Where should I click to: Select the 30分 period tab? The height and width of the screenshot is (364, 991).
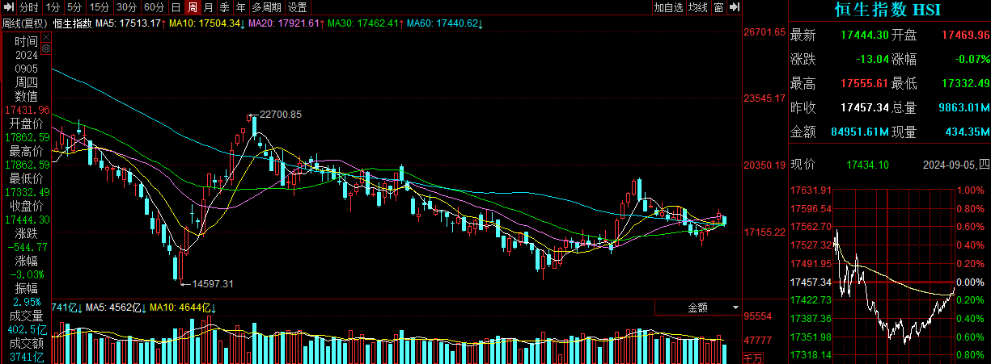coord(126,7)
